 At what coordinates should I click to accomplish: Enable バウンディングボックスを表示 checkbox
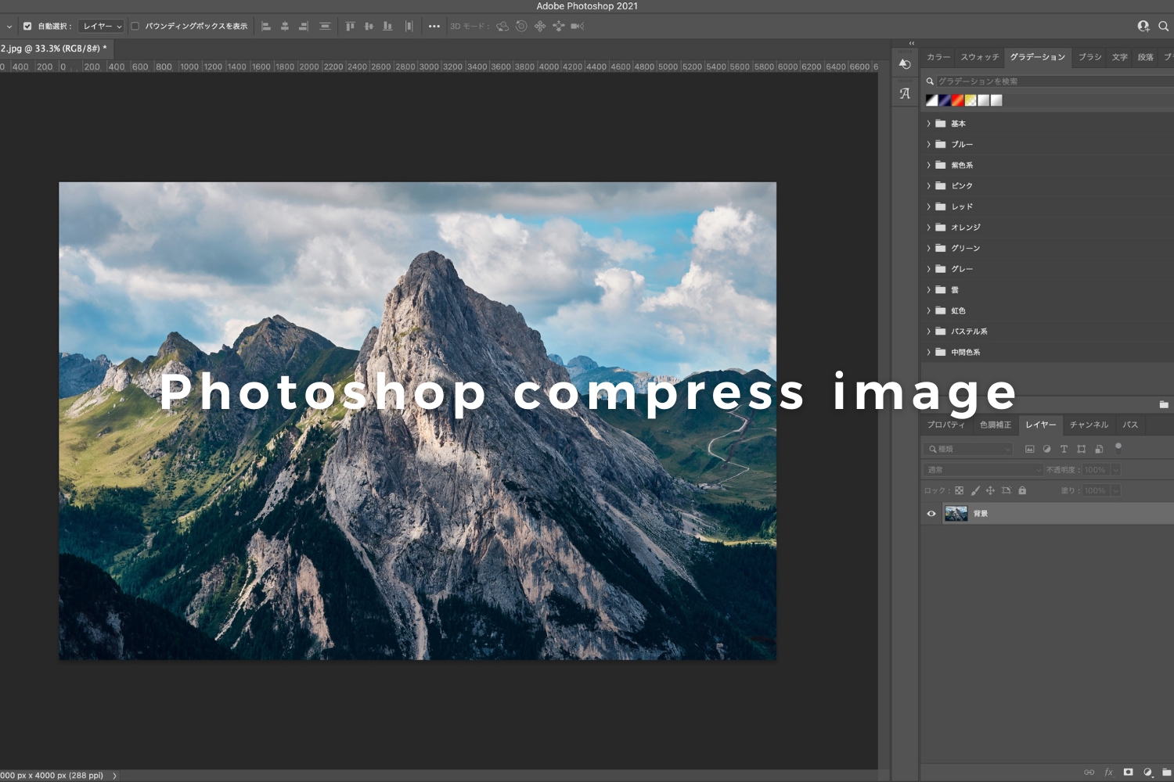[x=135, y=27]
